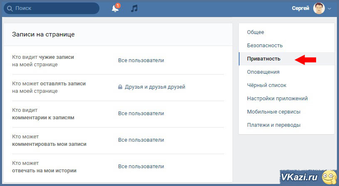Open Мобильные сервисы settings
339x186 pixels.
tap(273, 112)
